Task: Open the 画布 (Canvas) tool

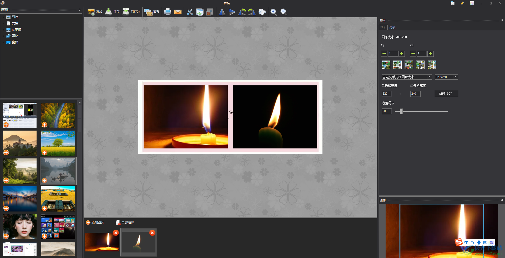Action: pyautogui.click(x=152, y=12)
